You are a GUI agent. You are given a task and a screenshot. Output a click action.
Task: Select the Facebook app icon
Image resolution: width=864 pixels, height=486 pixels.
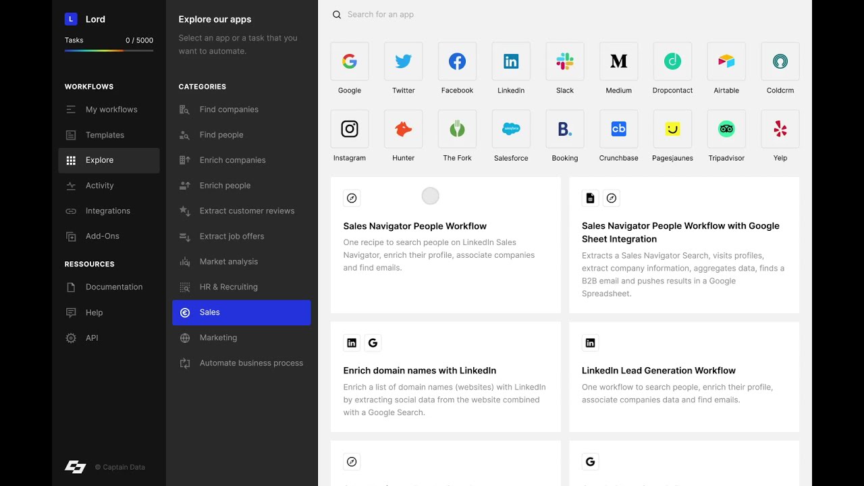coord(457,61)
